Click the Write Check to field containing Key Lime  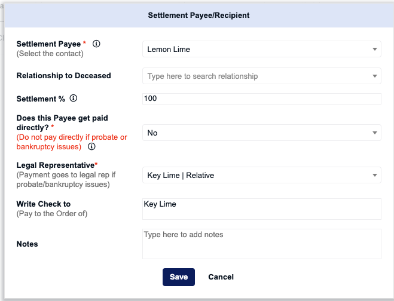(x=262, y=209)
